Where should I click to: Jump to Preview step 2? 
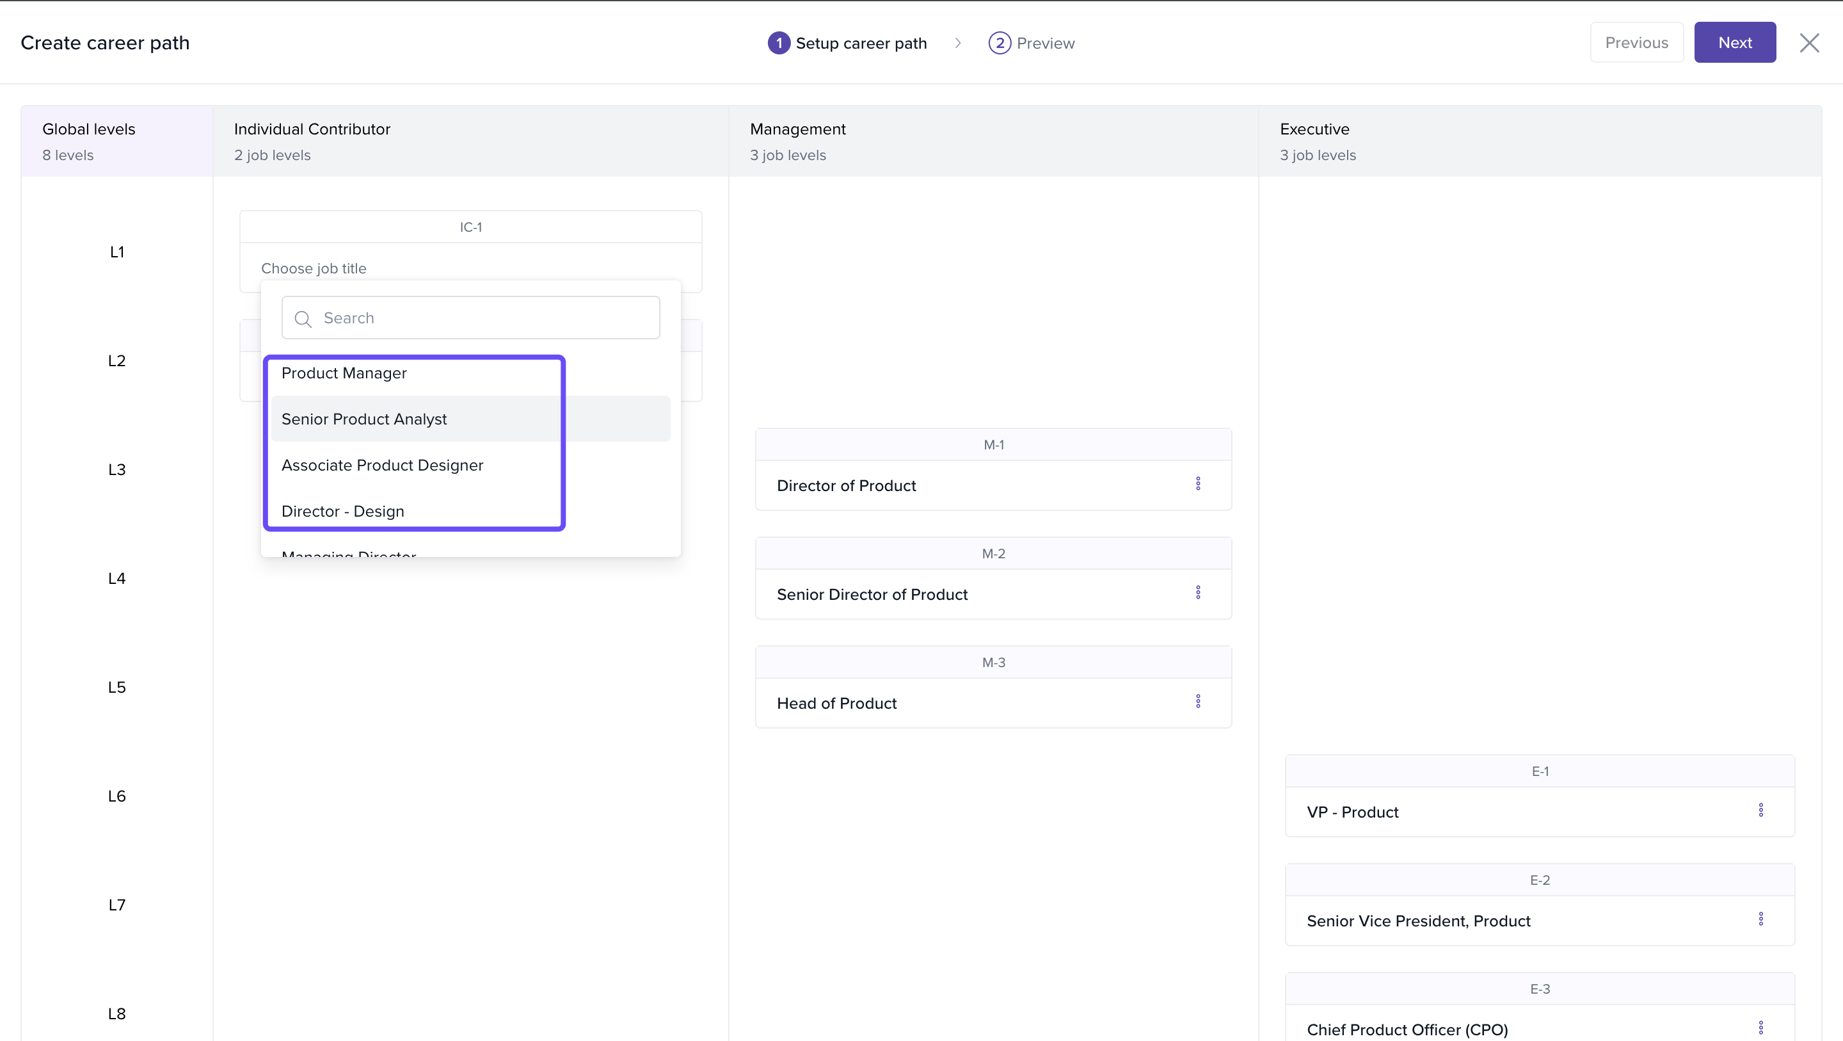coord(1031,43)
